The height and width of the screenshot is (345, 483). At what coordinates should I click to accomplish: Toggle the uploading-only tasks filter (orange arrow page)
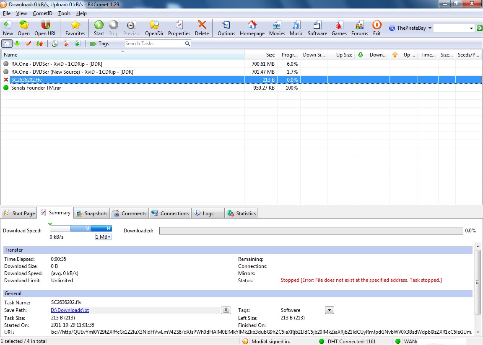pos(66,44)
